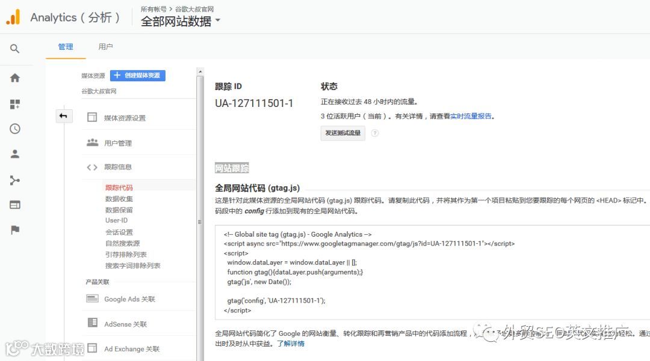Select 引荐排除列表 submenu item
This screenshot has height=361, width=650.
126,254
